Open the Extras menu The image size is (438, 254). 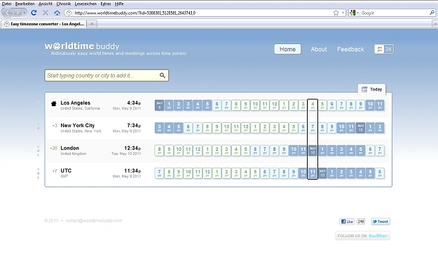point(106,4)
